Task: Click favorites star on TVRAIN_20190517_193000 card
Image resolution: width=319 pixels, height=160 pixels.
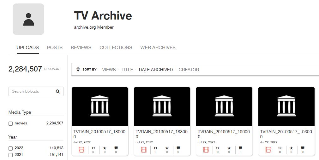Action: (x=292, y=148)
